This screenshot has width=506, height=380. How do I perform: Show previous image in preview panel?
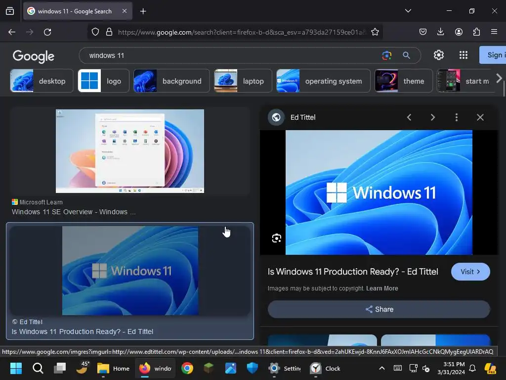coord(409,117)
